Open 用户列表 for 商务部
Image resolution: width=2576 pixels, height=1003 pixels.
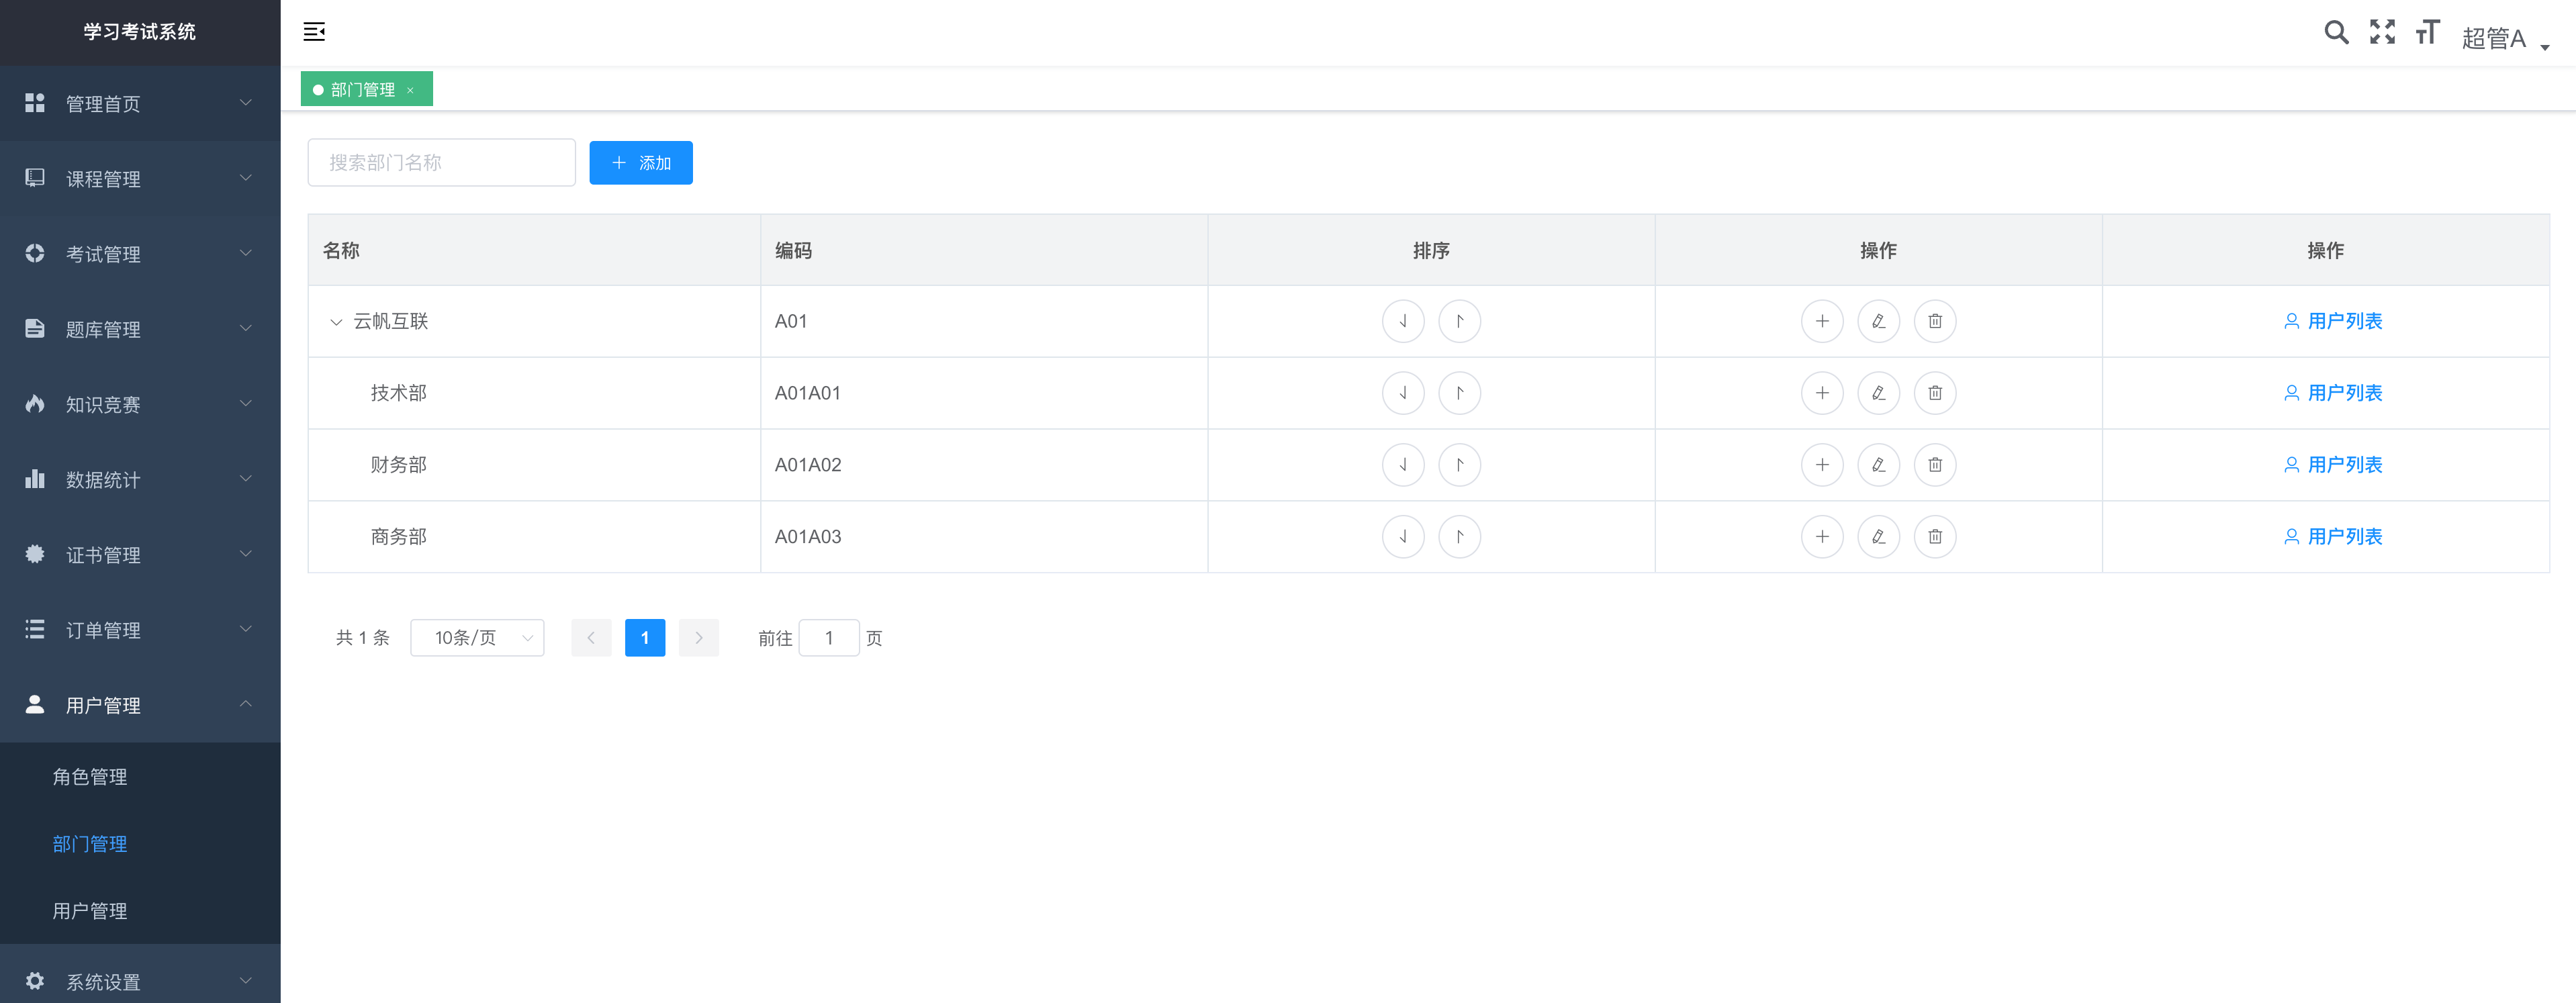2333,537
